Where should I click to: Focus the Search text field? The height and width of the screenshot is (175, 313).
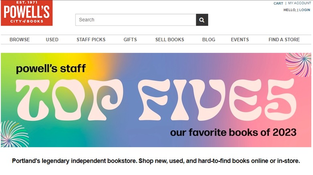[136, 20]
